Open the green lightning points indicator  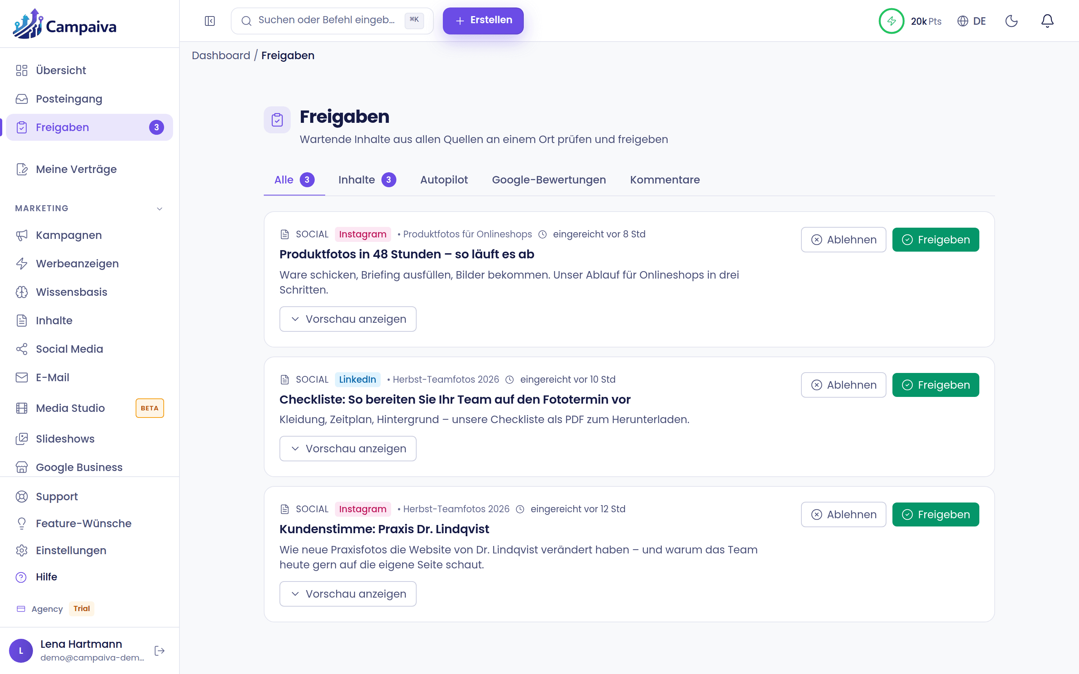[891, 21]
